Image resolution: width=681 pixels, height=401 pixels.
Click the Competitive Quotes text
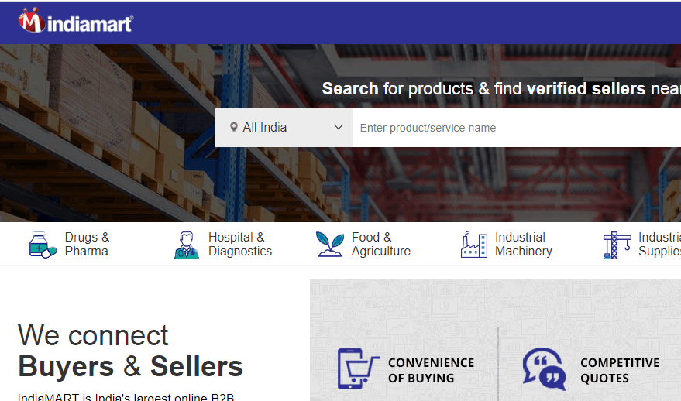tap(620, 370)
